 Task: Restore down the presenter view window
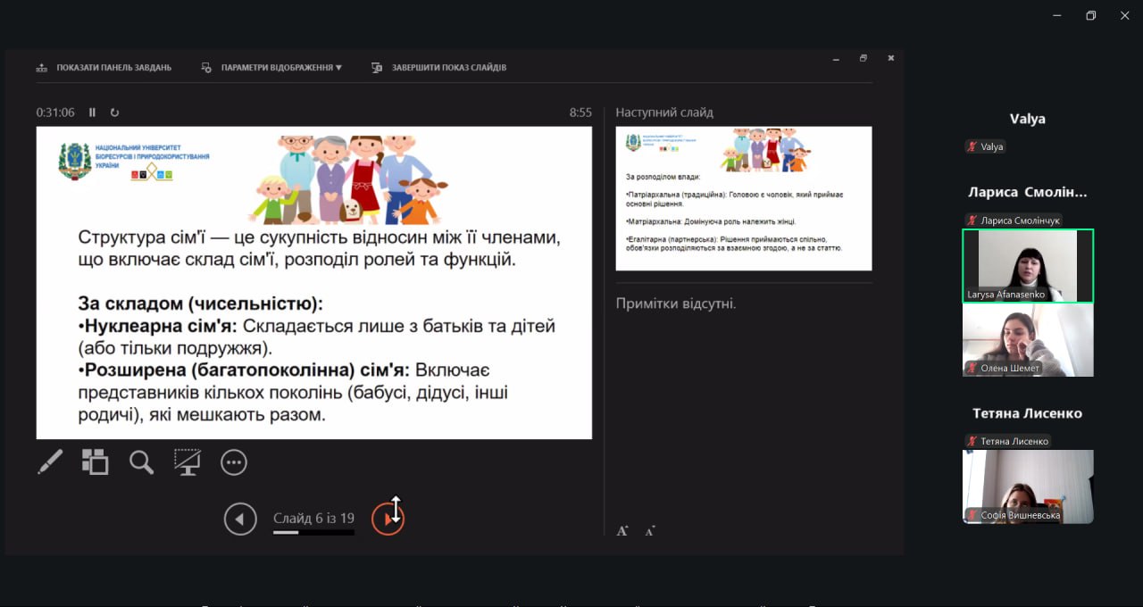[x=864, y=58]
